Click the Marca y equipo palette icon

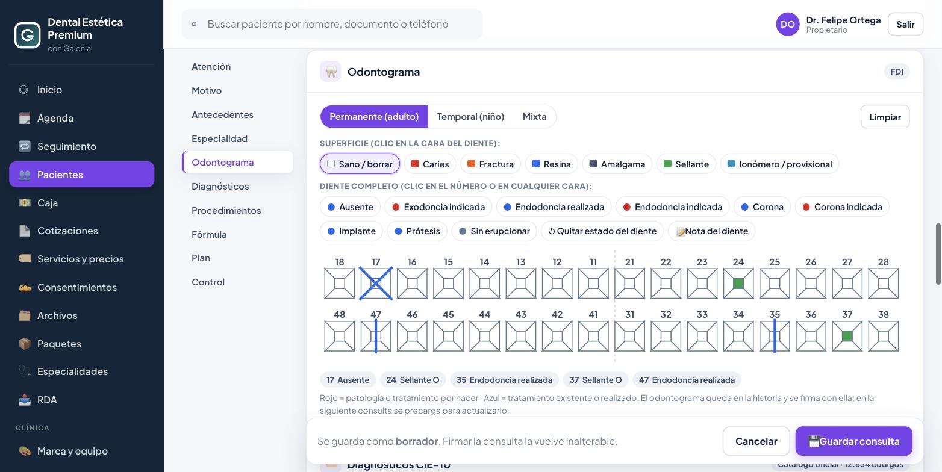click(24, 451)
